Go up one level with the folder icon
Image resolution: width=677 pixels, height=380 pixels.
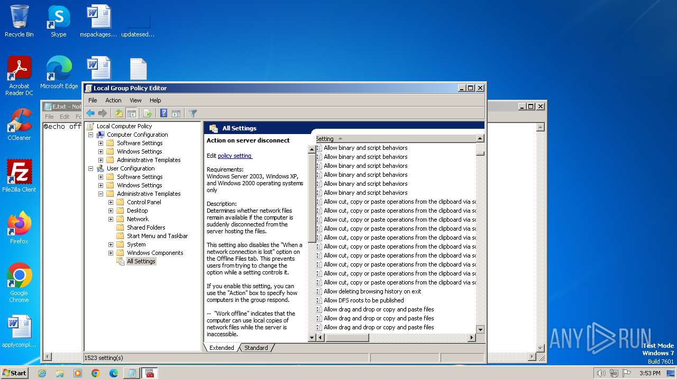pos(119,113)
